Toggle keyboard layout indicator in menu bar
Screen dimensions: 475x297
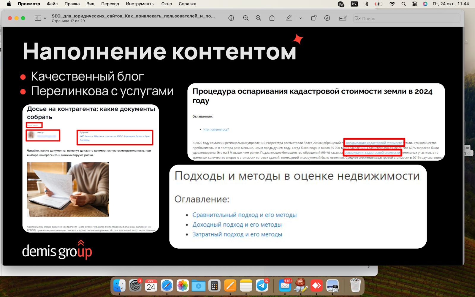[x=354, y=4]
